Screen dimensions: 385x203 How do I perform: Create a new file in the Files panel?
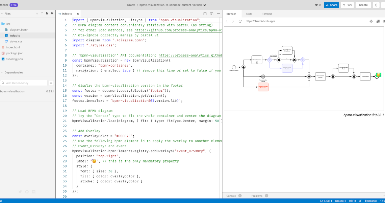tap(47, 13)
